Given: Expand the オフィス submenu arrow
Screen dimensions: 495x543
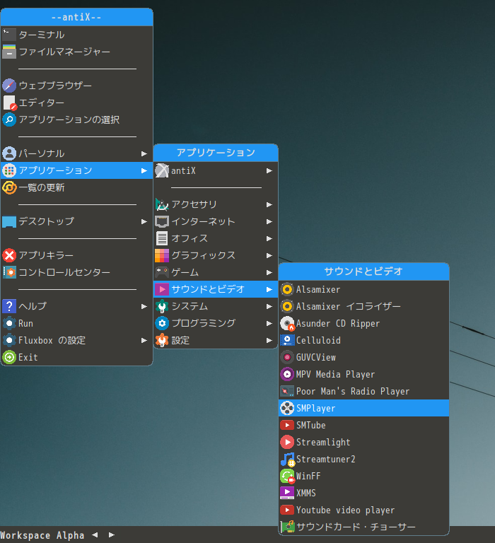Looking at the screenshot, I should point(269,238).
